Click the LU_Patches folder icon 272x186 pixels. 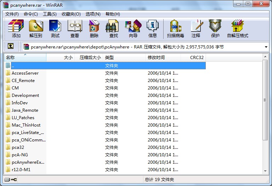[x=8, y=118]
